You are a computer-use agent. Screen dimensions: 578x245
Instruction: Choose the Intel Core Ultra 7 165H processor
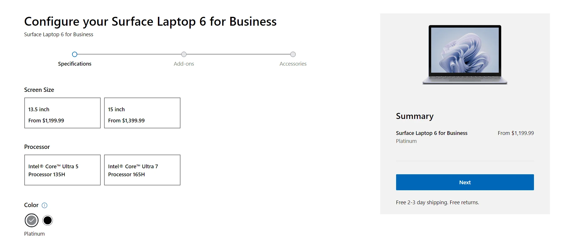point(142,170)
